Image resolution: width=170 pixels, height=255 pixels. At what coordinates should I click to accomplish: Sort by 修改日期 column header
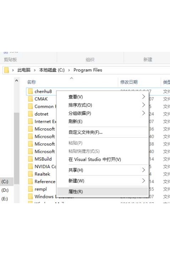(x=129, y=82)
